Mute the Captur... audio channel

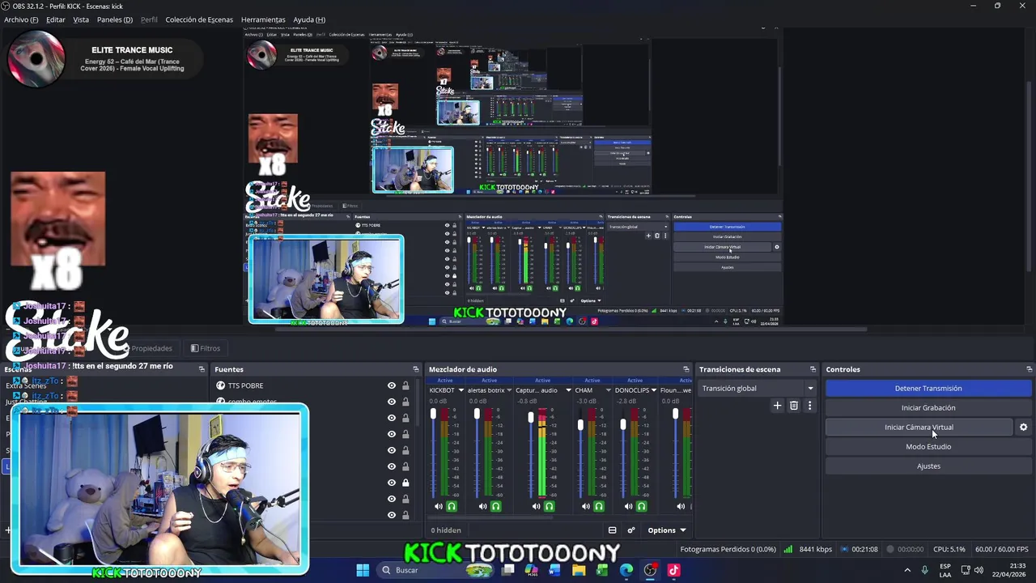[536, 507]
